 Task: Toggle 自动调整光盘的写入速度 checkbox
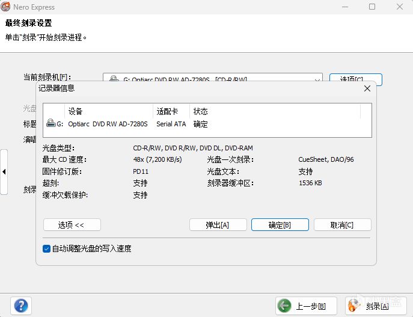click(x=46, y=248)
